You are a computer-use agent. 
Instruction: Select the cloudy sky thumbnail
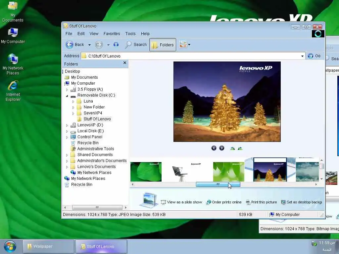pos(307,172)
